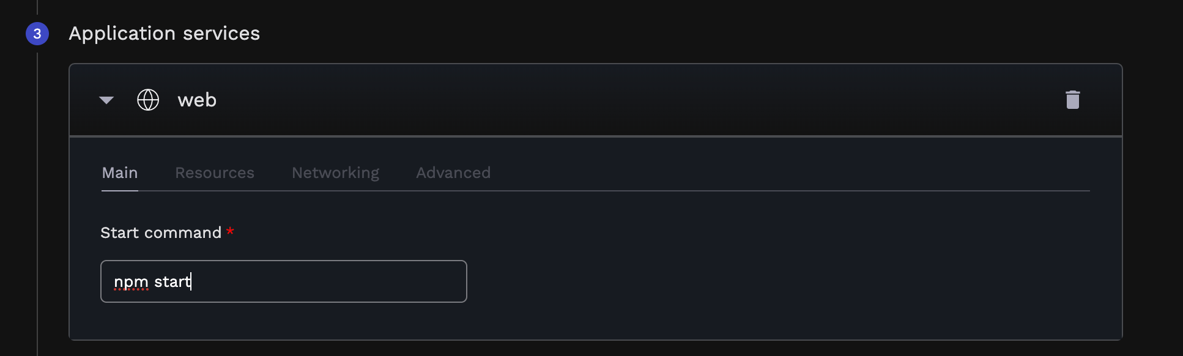Click the vertical step connector line below badge

pos(37,202)
